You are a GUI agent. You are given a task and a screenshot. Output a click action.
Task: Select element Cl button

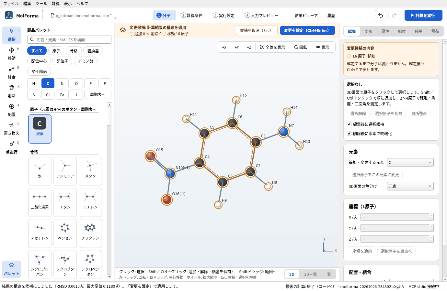point(48,95)
